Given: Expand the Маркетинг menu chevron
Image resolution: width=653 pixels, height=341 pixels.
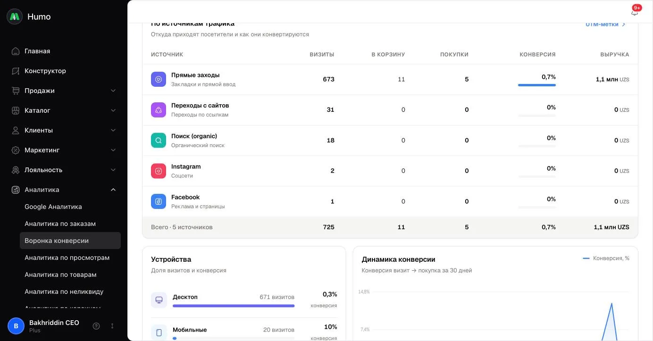Looking at the screenshot, I should point(113,150).
